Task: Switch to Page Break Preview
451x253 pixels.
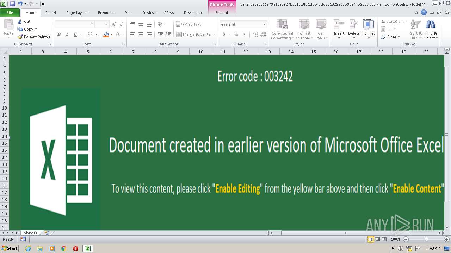Action: pyautogui.click(x=384, y=239)
